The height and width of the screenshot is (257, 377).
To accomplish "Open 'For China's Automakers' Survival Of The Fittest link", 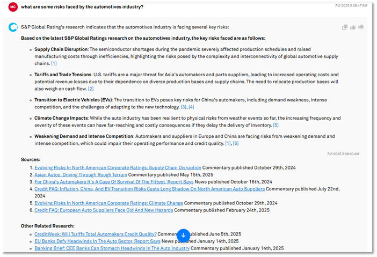I will [114, 182].
